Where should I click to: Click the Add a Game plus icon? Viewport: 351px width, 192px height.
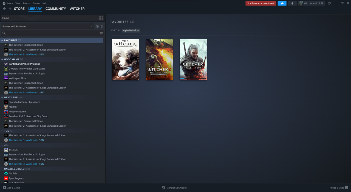click(4, 188)
